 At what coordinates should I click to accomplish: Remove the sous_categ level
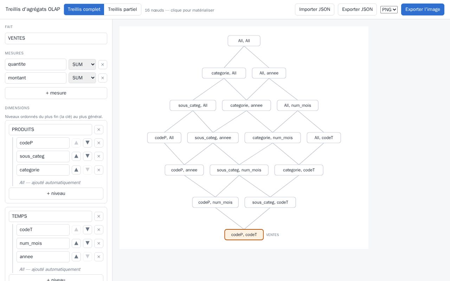pos(99,156)
